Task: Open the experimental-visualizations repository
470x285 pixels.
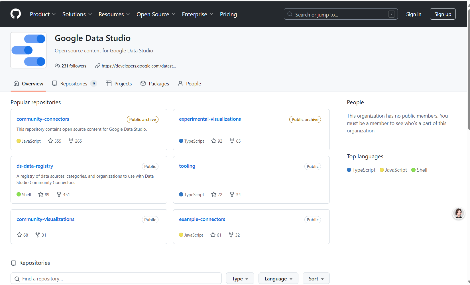Action: tap(210, 119)
